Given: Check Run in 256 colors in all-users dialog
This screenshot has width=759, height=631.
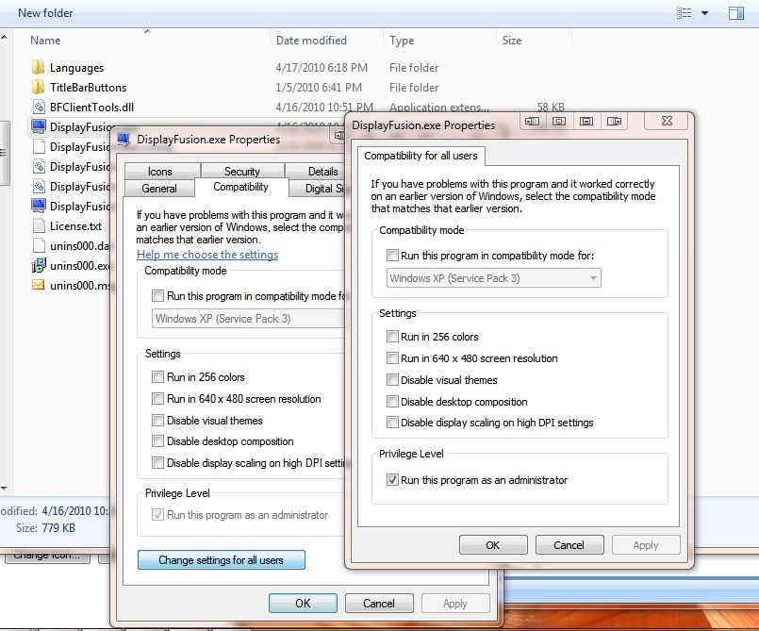Looking at the screenshot, I should point(393,337).
